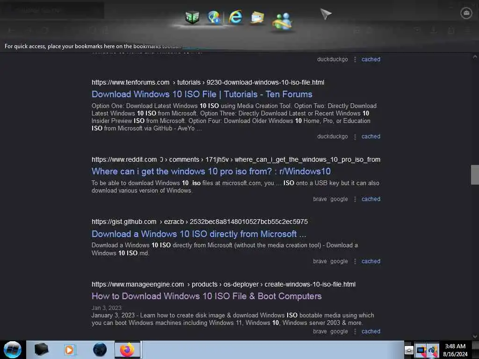Open the mail envelope icon in the dock

click(258, 18)
